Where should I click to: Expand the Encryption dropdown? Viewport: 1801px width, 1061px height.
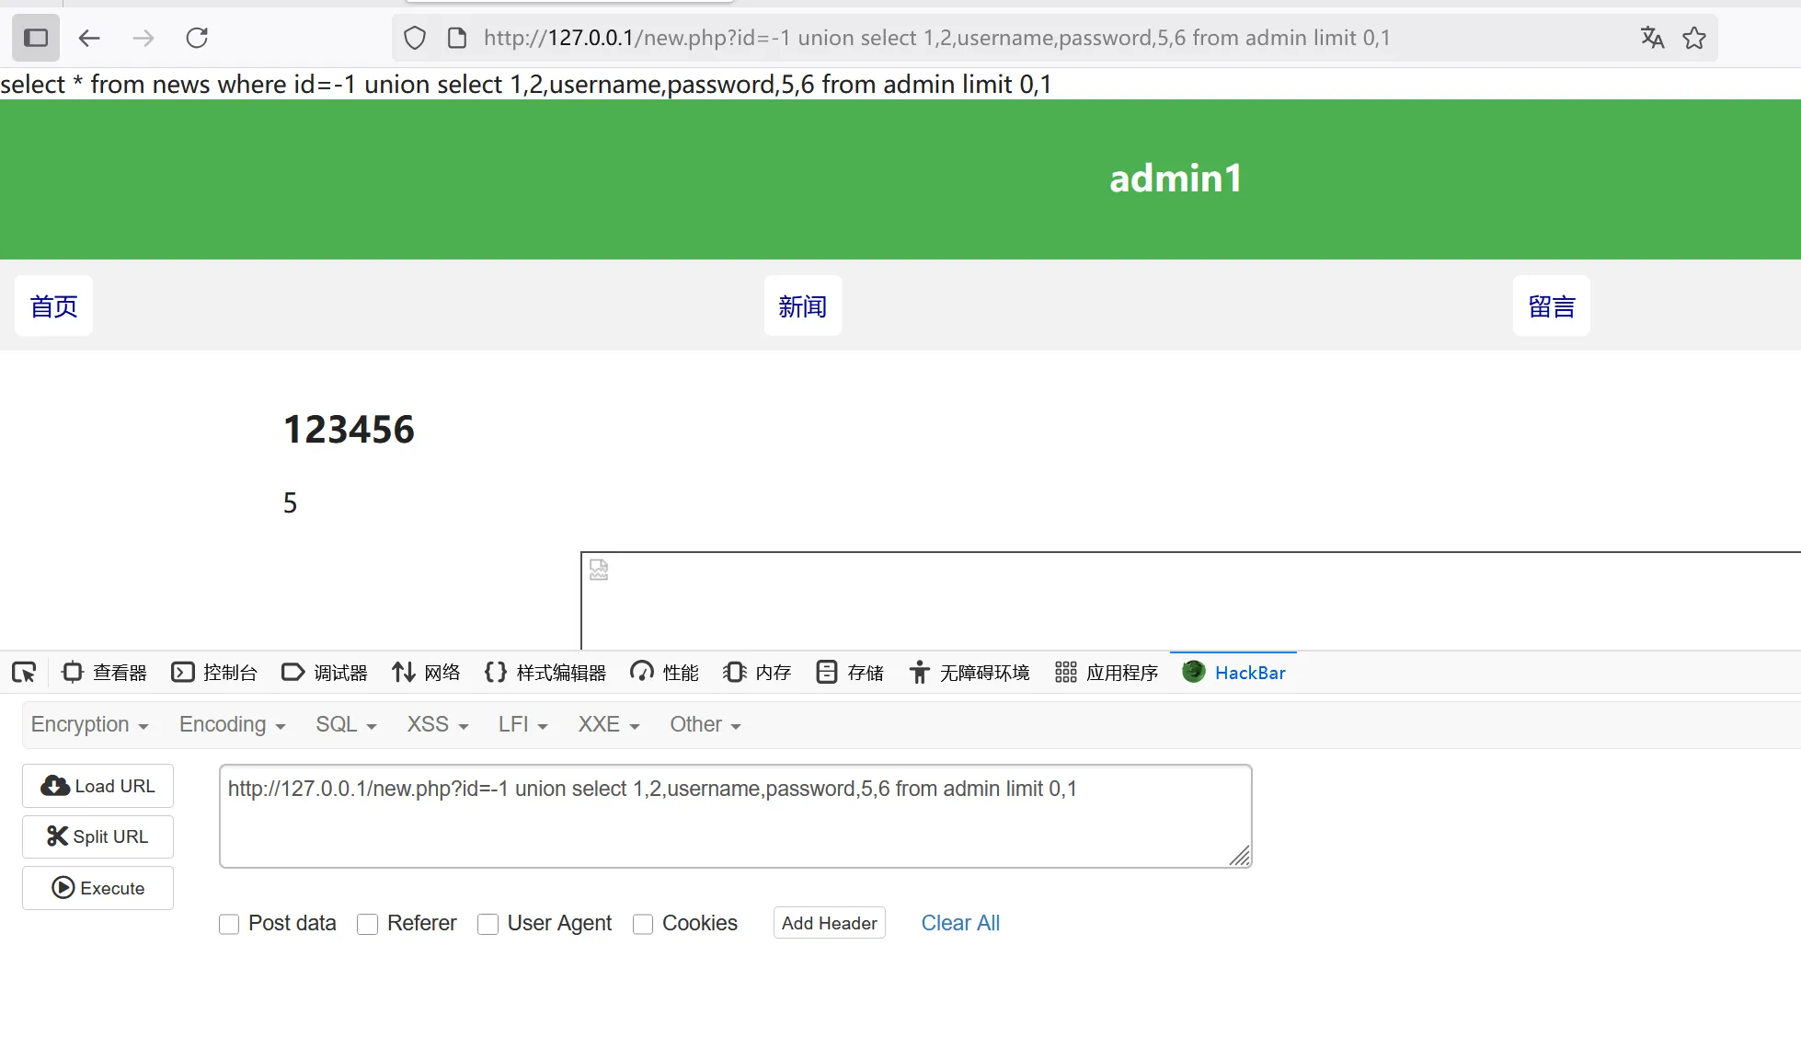tap(89, 725)
